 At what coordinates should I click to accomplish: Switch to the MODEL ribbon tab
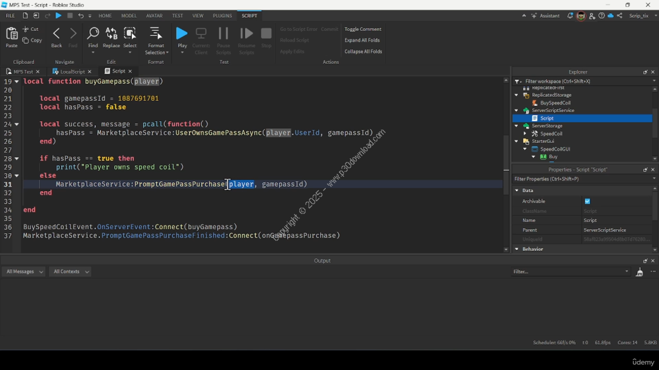click(x=129, y=15)
